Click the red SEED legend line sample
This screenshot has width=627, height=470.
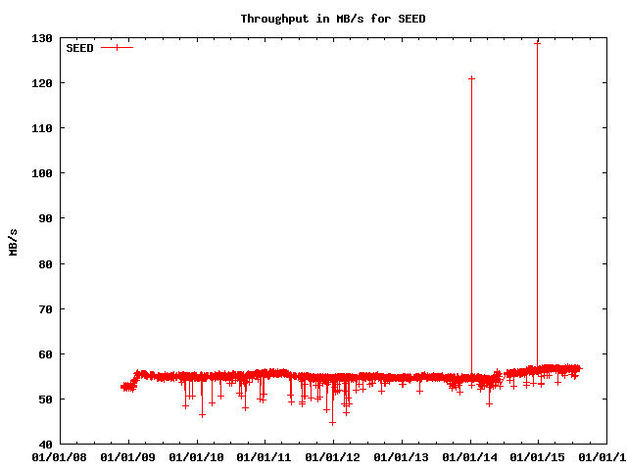tap(116, 47)
